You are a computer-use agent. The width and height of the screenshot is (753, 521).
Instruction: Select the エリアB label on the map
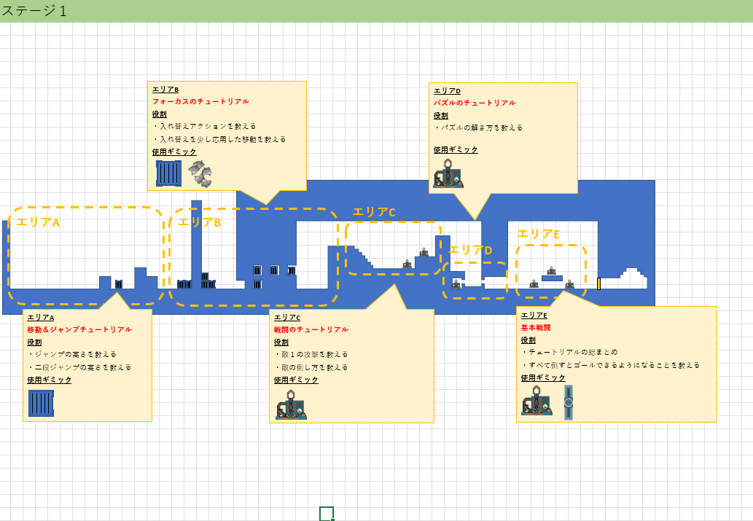point(199,222)
